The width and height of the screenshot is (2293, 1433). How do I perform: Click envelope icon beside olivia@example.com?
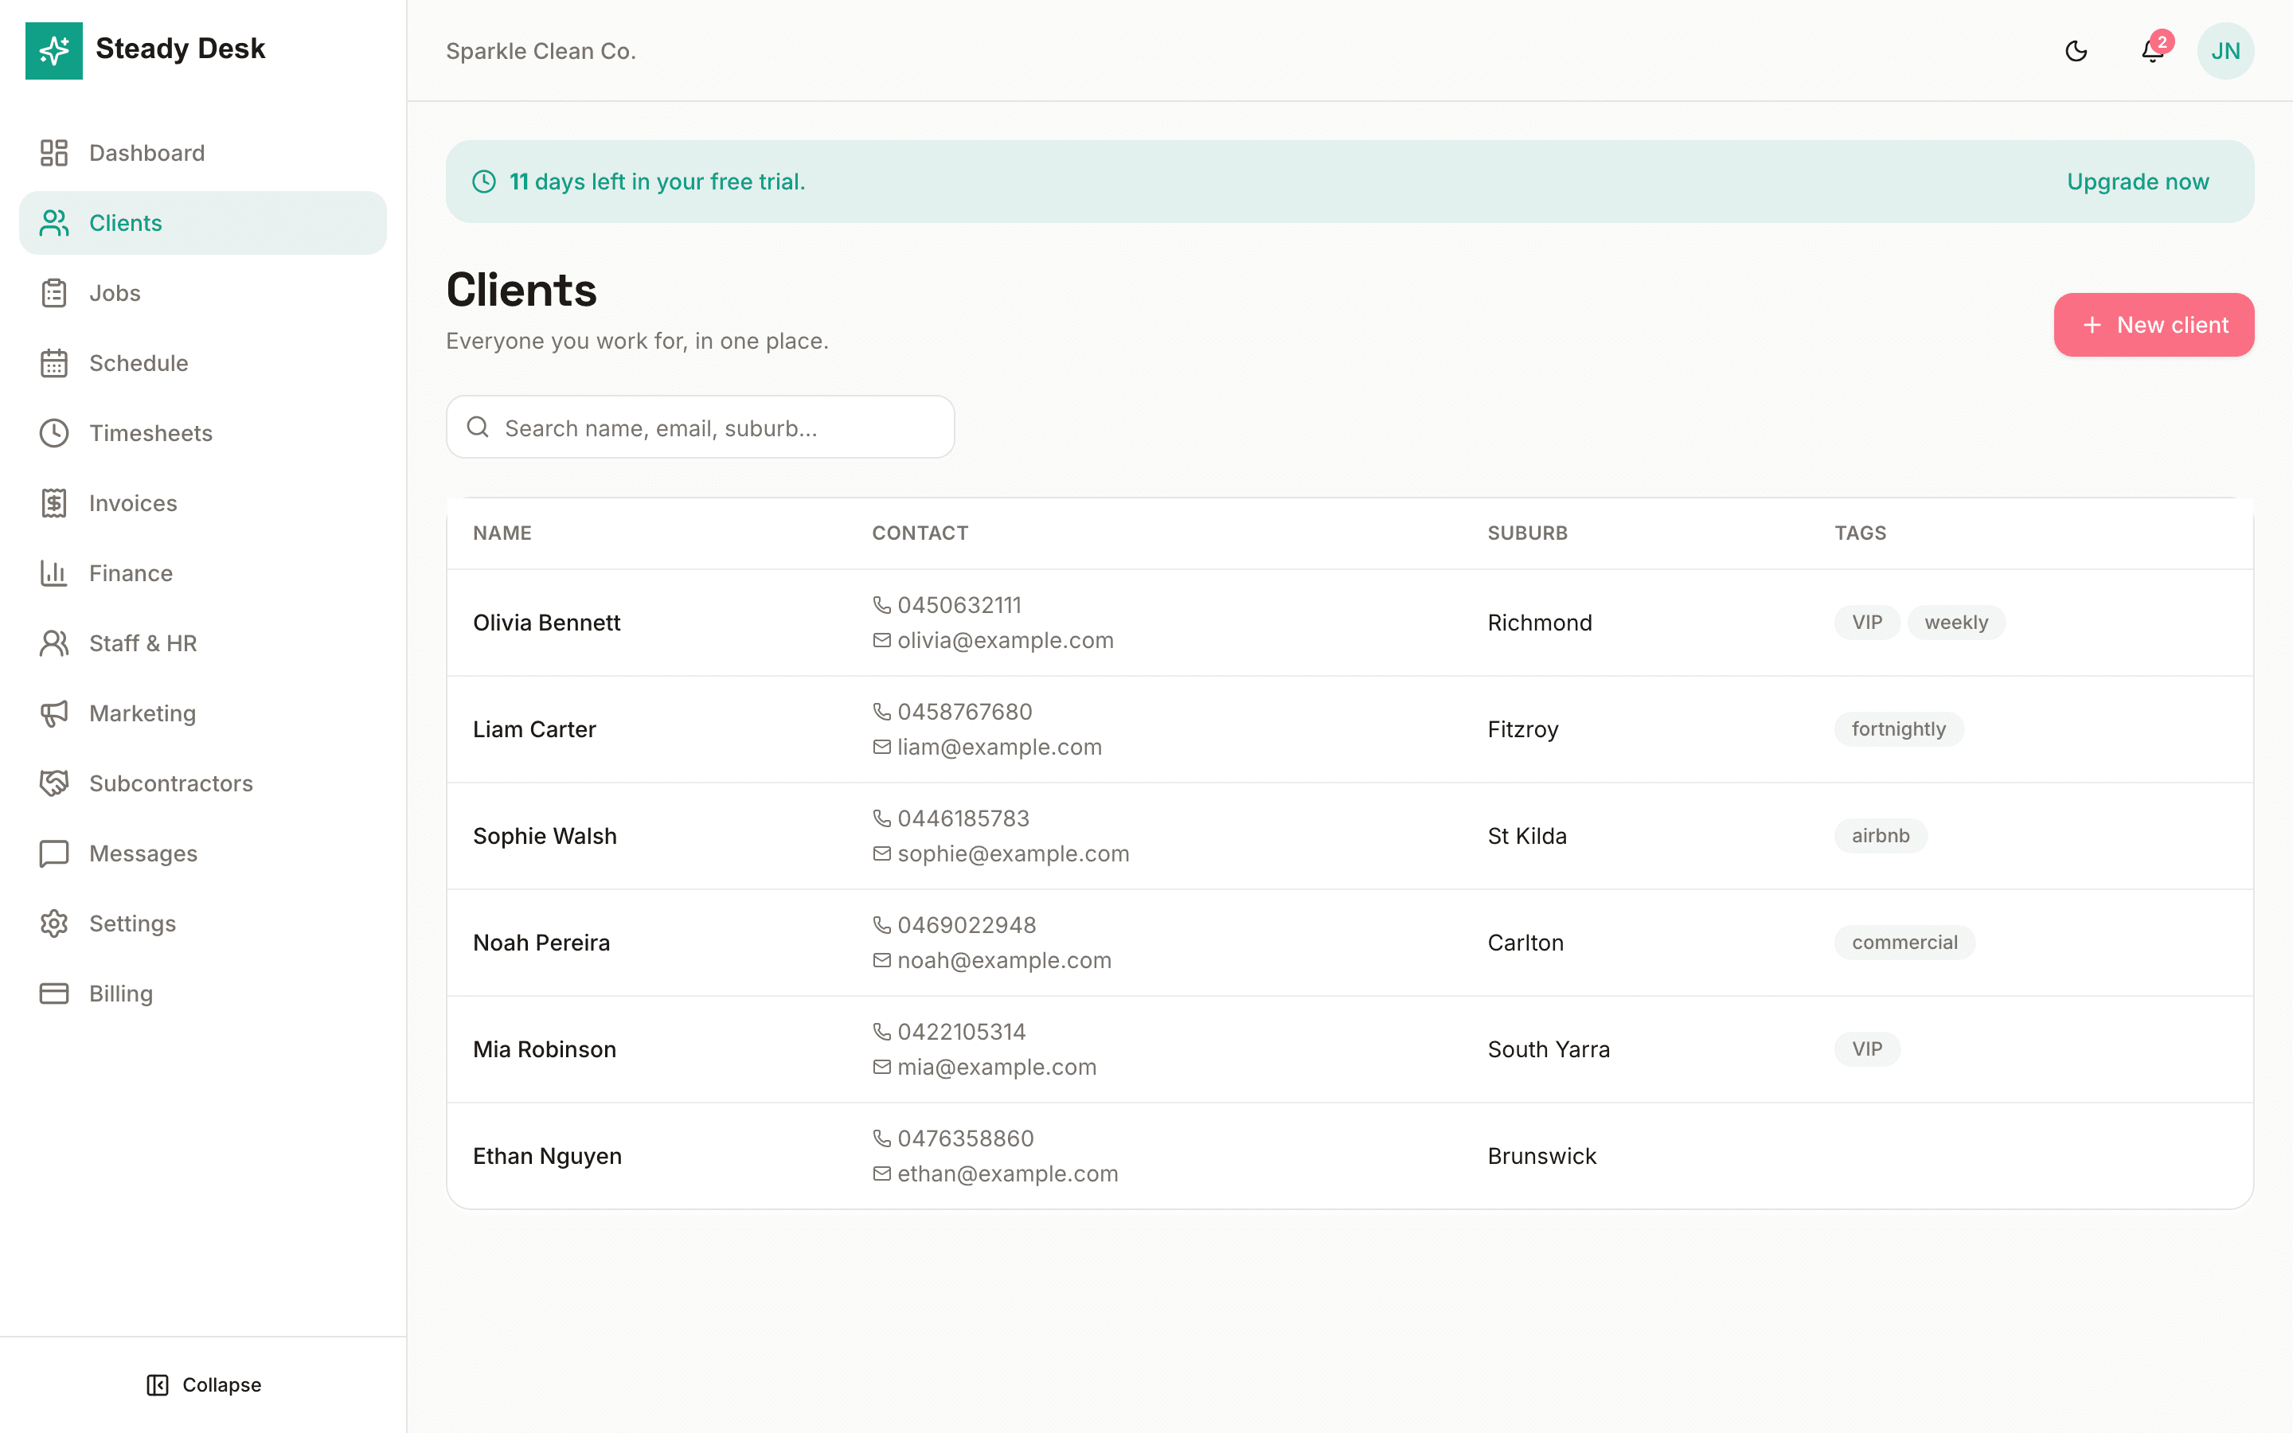[x=882, y=641]
